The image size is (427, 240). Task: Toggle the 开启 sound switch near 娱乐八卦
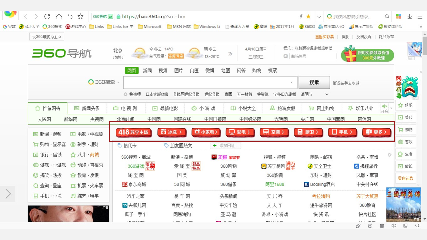(384, 108)
